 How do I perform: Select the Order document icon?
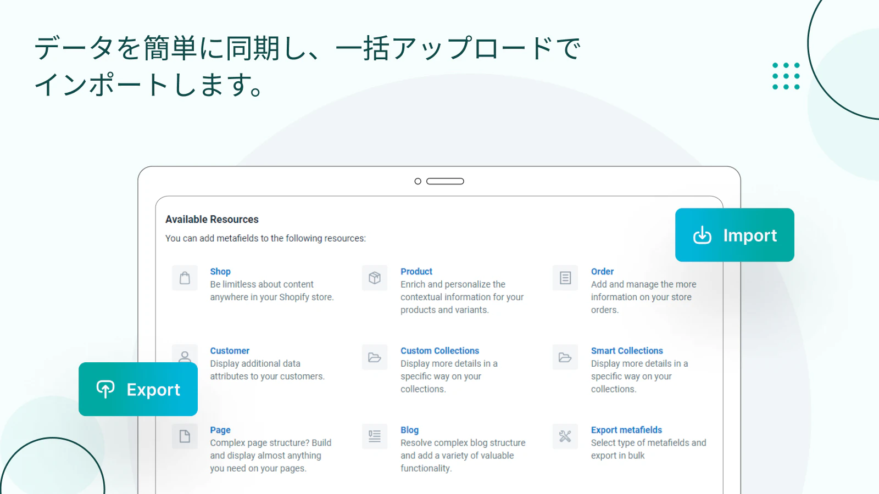click(x=565, y=278)
